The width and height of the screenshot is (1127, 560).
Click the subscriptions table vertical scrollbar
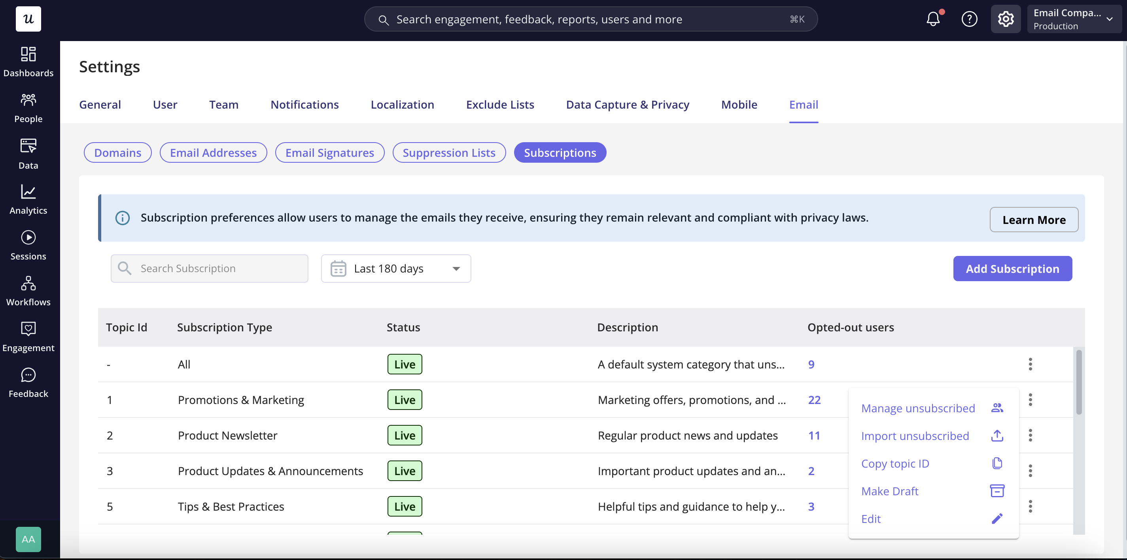pyautogui.click(x=1079, y=382)
